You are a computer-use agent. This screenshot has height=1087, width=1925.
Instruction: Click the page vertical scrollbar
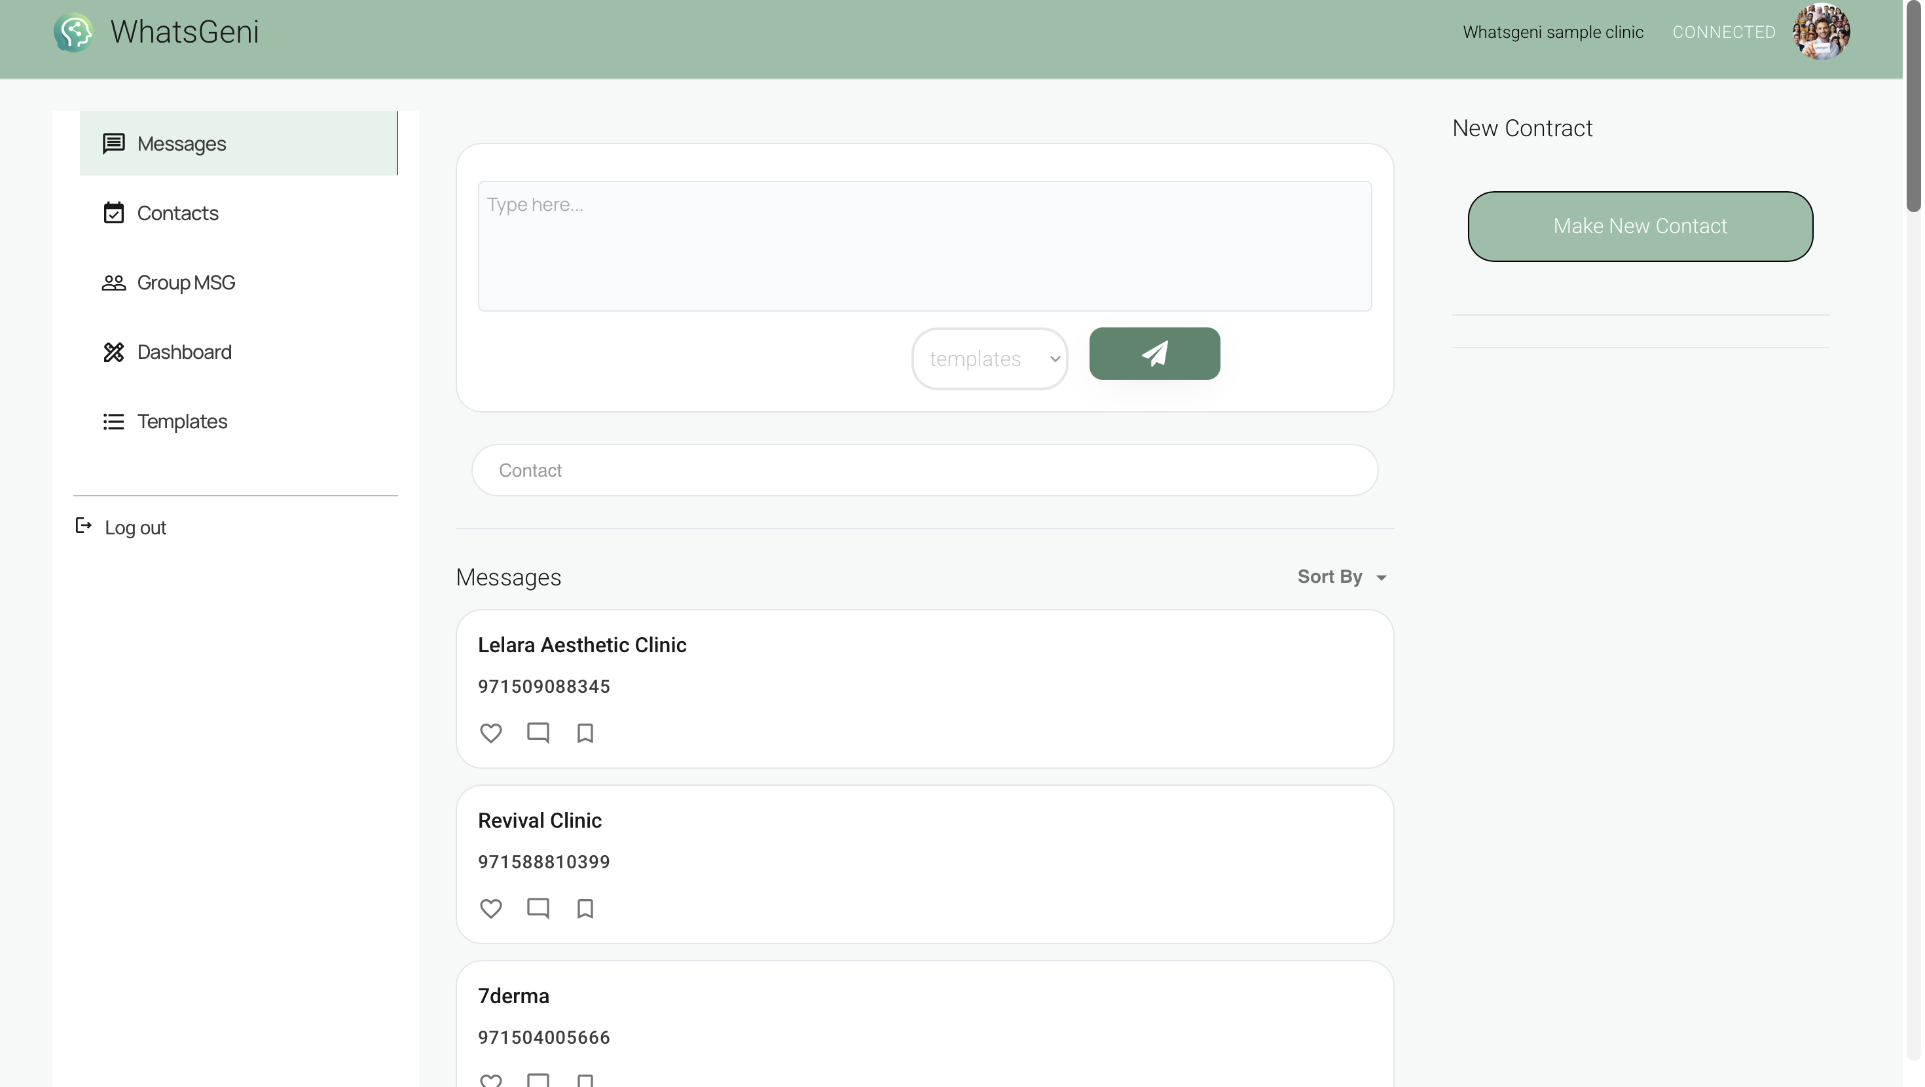point(1913,106)
